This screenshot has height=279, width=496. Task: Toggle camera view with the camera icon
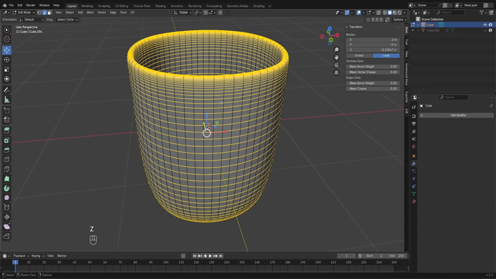336,65
